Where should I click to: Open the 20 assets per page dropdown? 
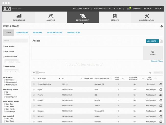(x=35, y=72)
